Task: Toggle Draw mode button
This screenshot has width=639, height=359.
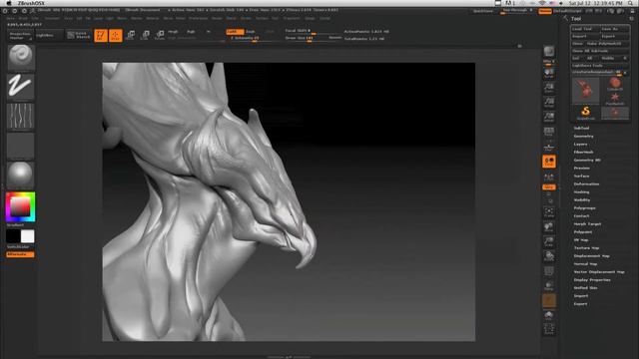Action: point(116,36)
